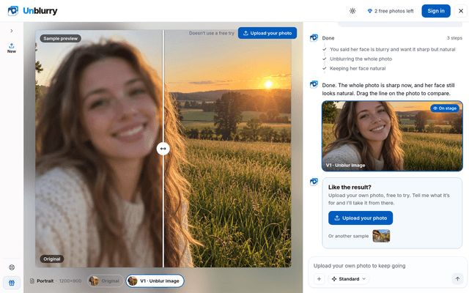Toggle the light/dark theme sun icon

pos(352,11)
